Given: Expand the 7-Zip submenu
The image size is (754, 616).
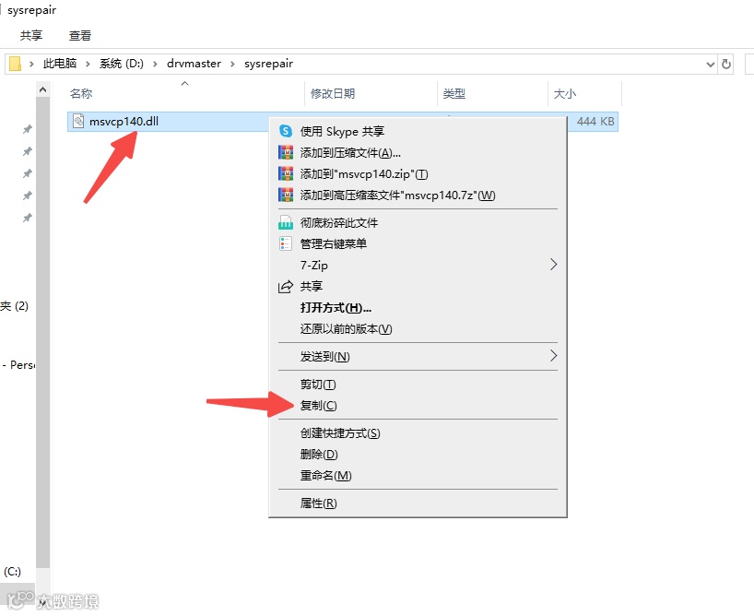Looking at the screenshot, I should click(x=418, y=265).
